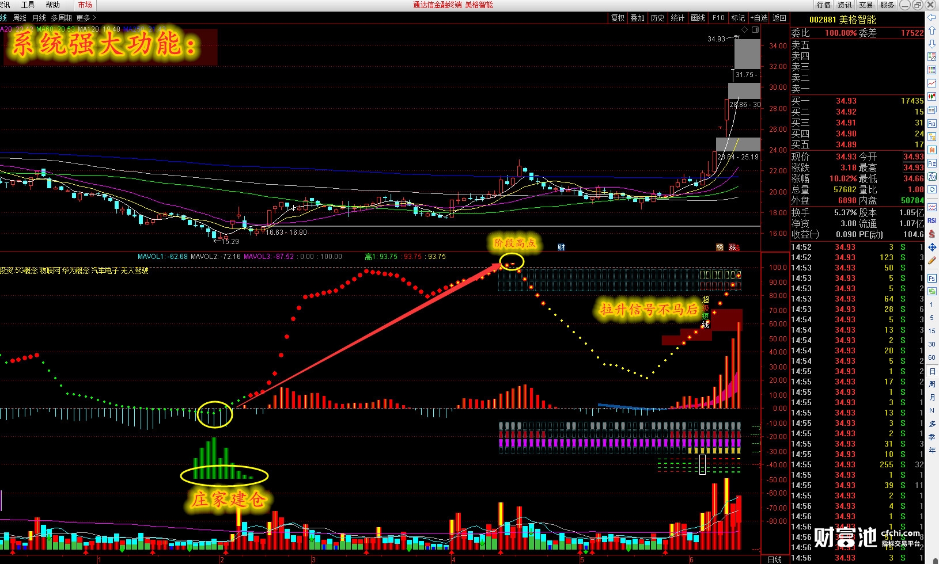
Task: Open the line chart icon in sidebar
Action: click(932, 83)
